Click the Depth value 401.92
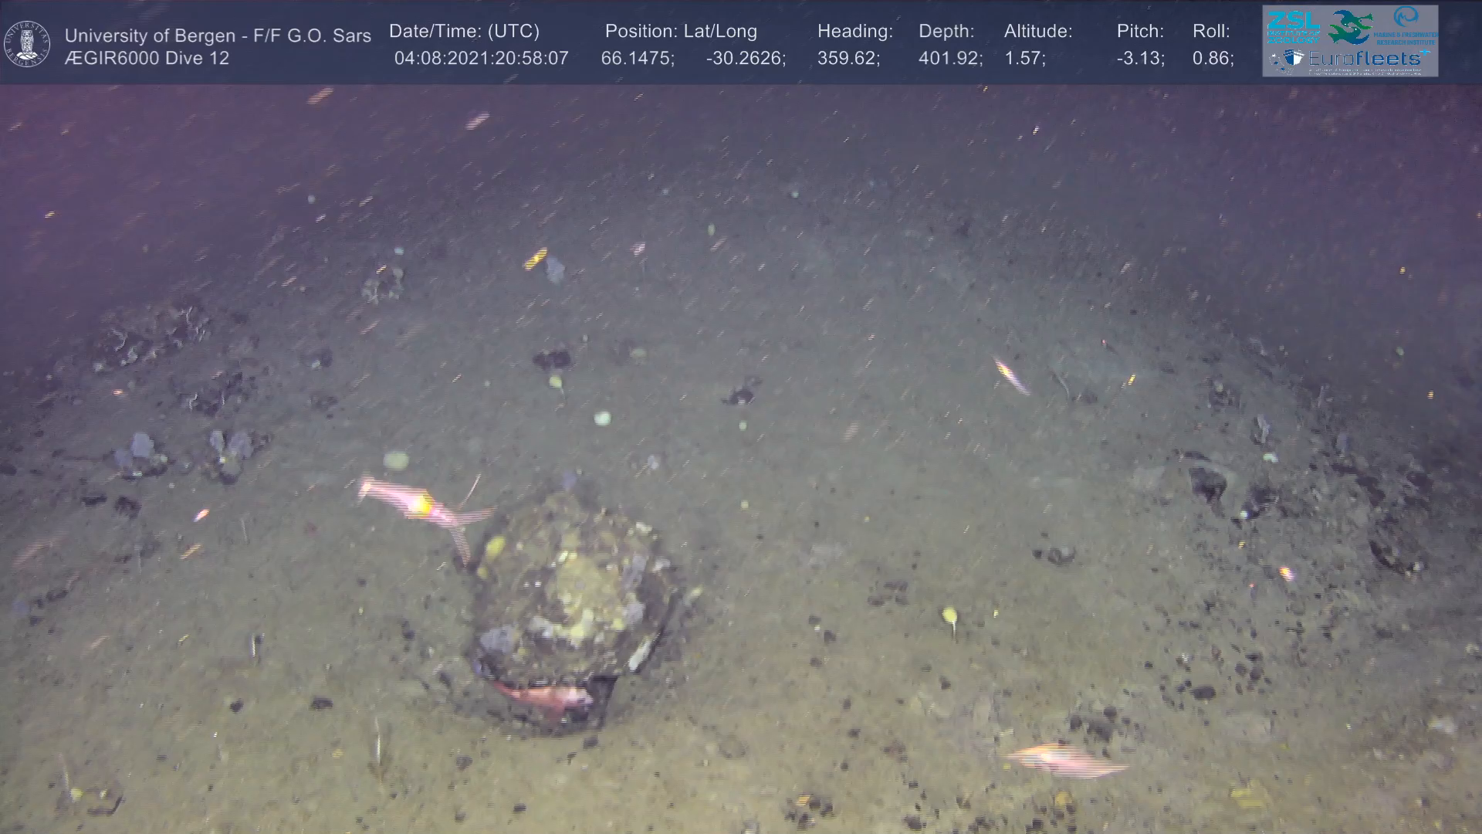 coord(950,59)
